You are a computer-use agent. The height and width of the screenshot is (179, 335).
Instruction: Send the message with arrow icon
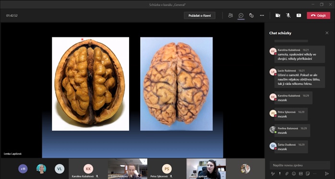(327, 173)
